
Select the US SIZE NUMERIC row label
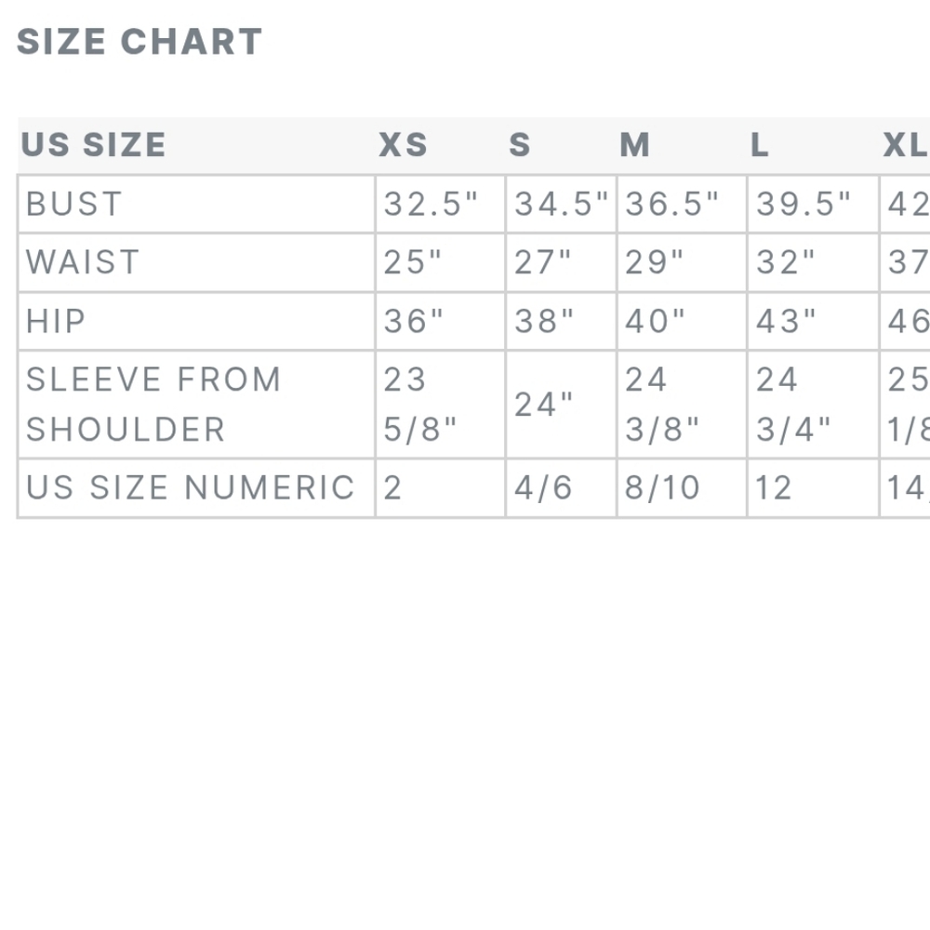[191, 487]
